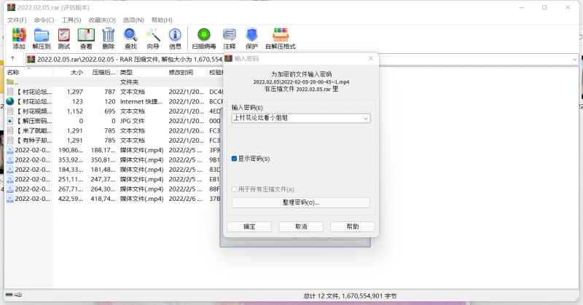Click the 整理密码 button
Screen dimensions: 583x305
(300, 202)
